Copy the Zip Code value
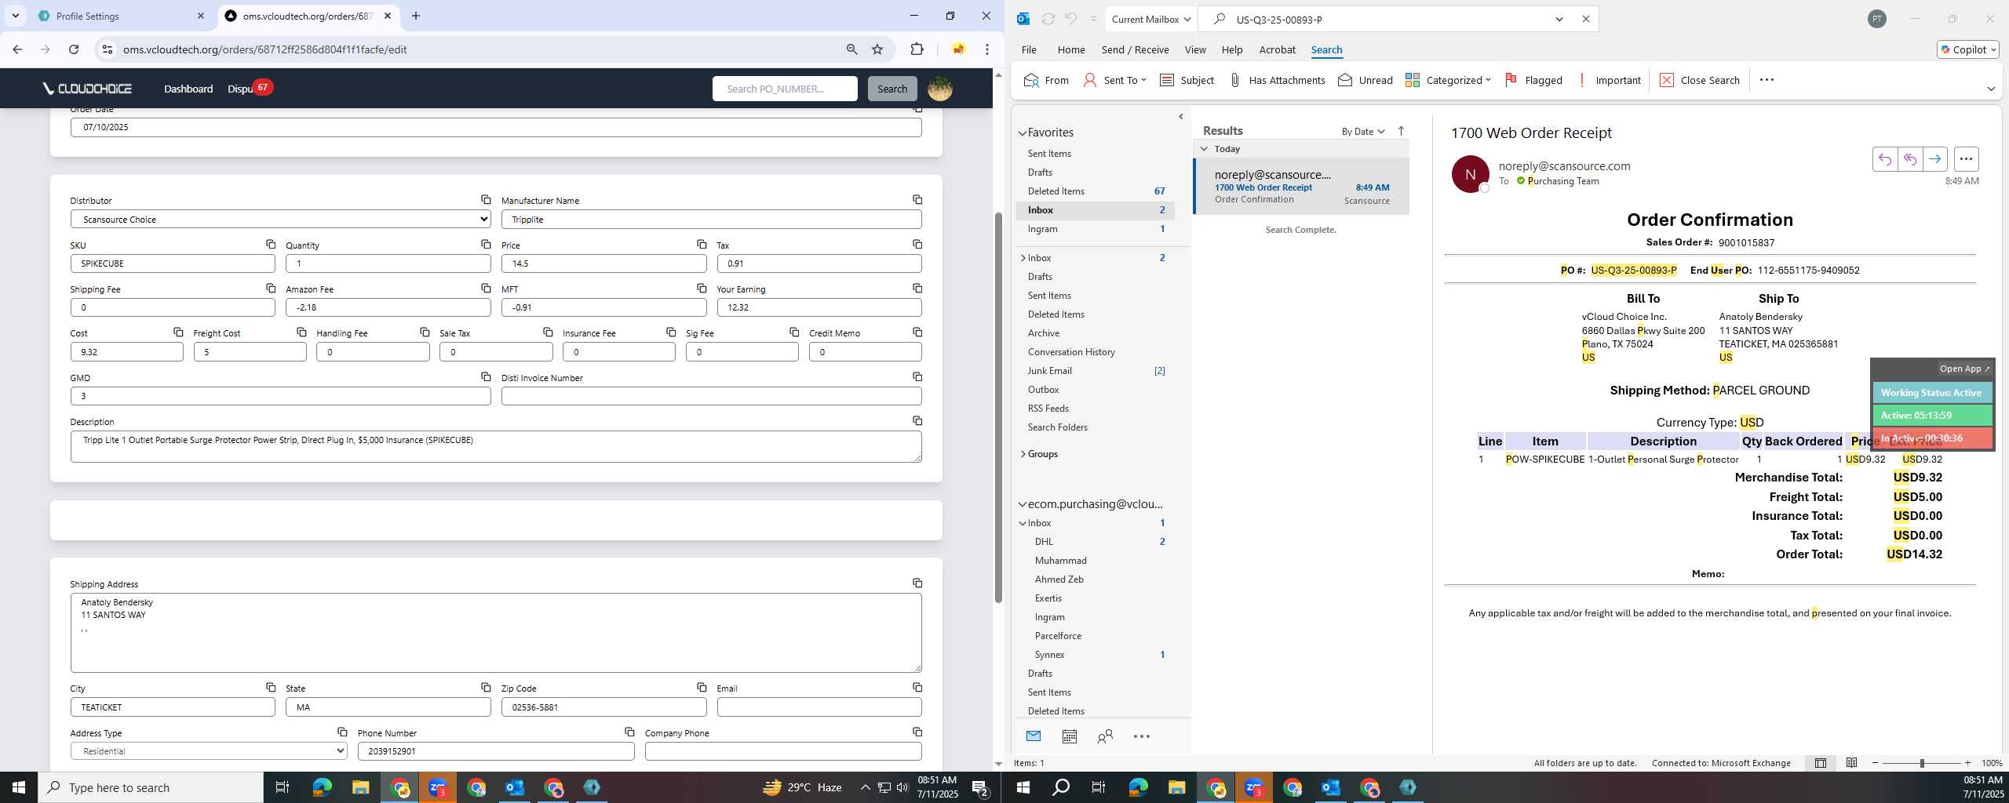Screen dimensions: 2009x803 coord(702,688)
